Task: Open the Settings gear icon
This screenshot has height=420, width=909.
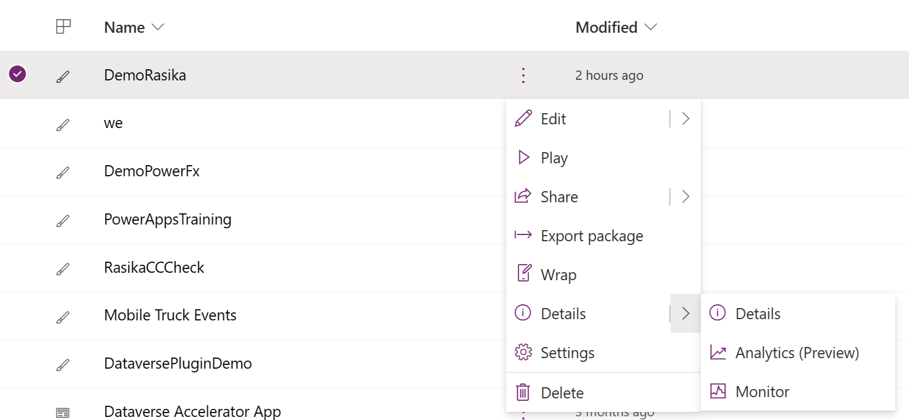Action: (x=523, y=352)
